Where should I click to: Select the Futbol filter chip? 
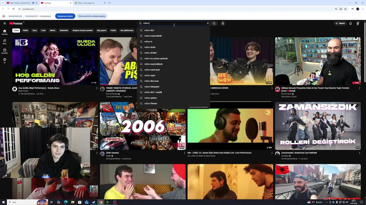[x=113, y=30]
